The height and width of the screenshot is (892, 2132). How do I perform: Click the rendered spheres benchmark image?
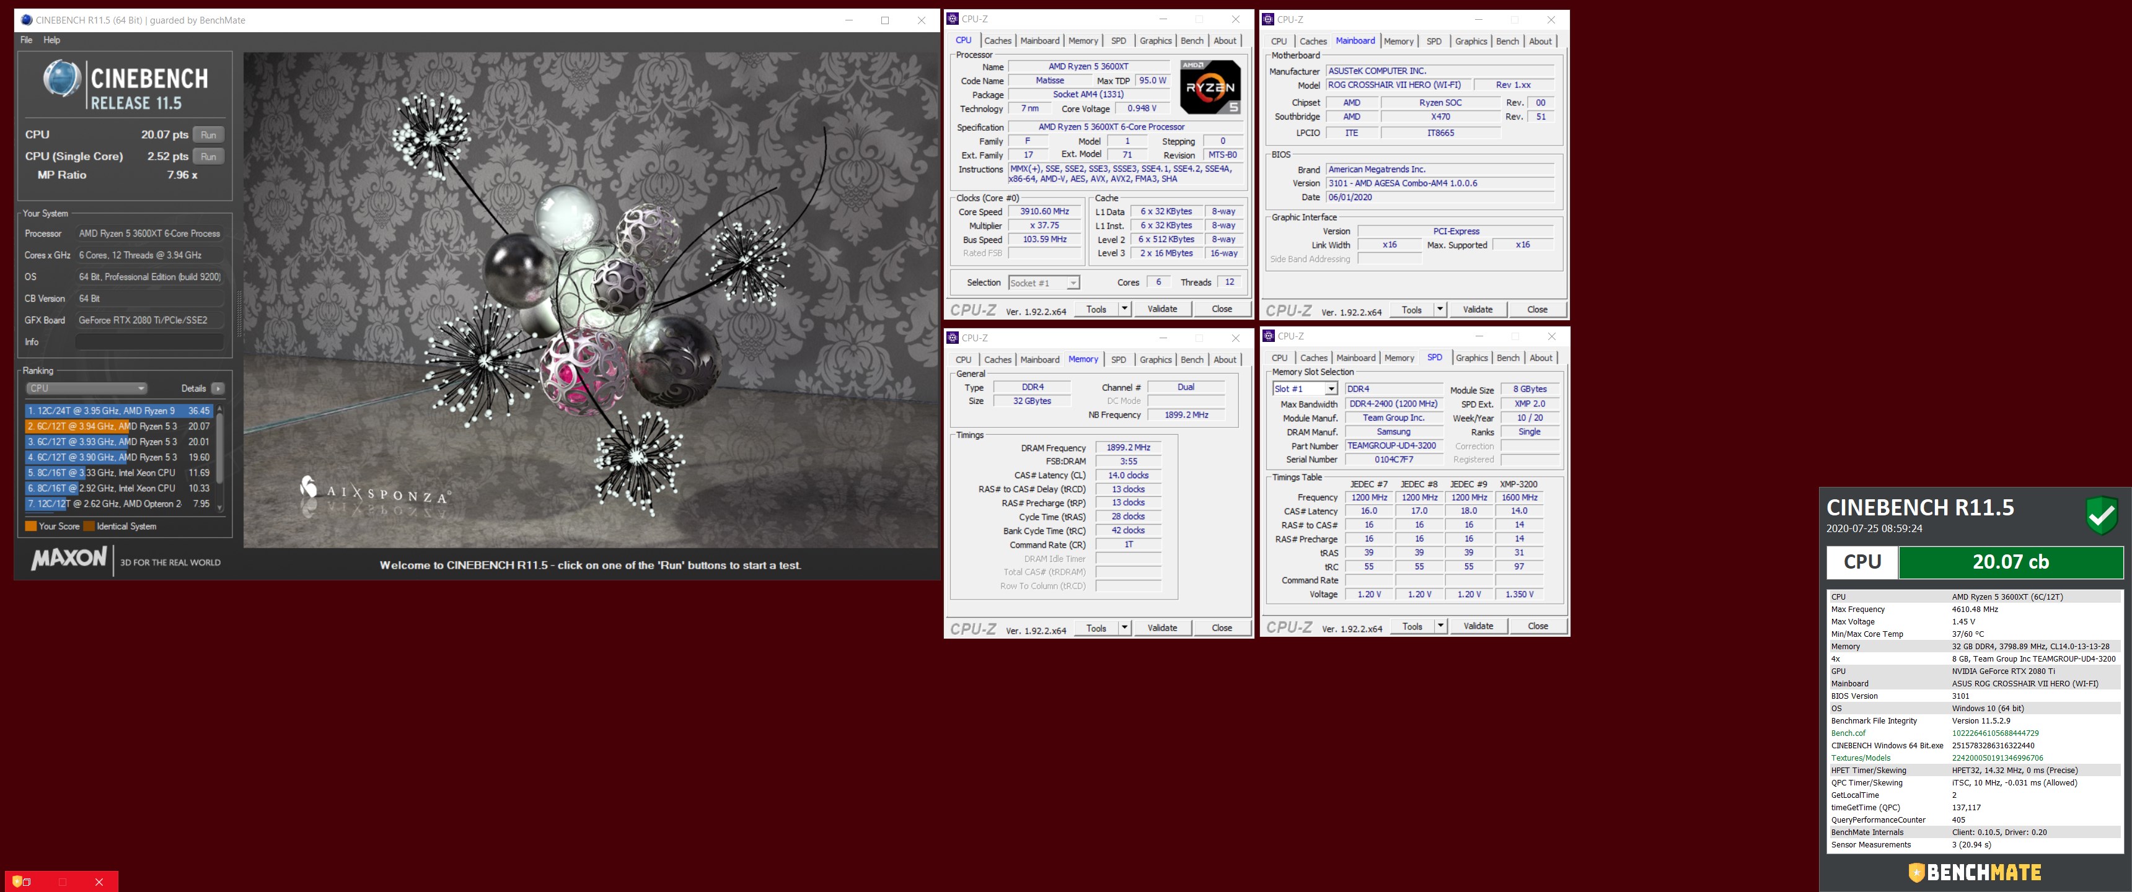coord(591,300)
